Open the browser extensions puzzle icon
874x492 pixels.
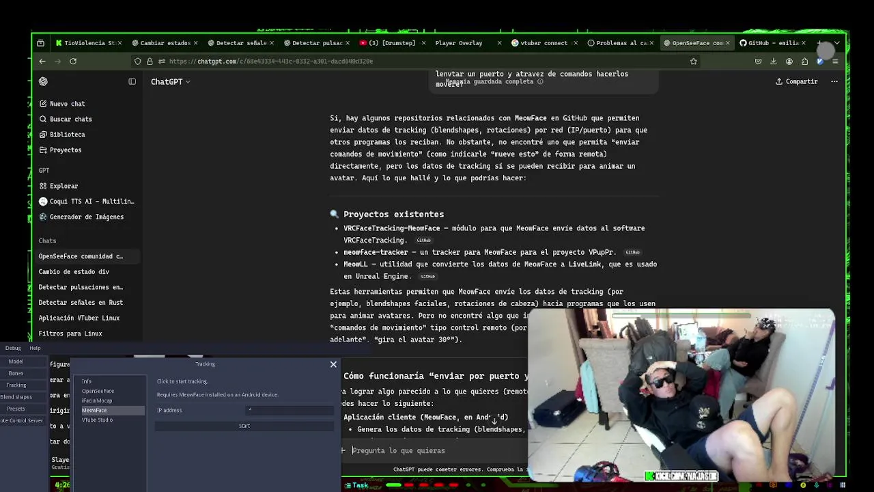[x=804, y=61]
